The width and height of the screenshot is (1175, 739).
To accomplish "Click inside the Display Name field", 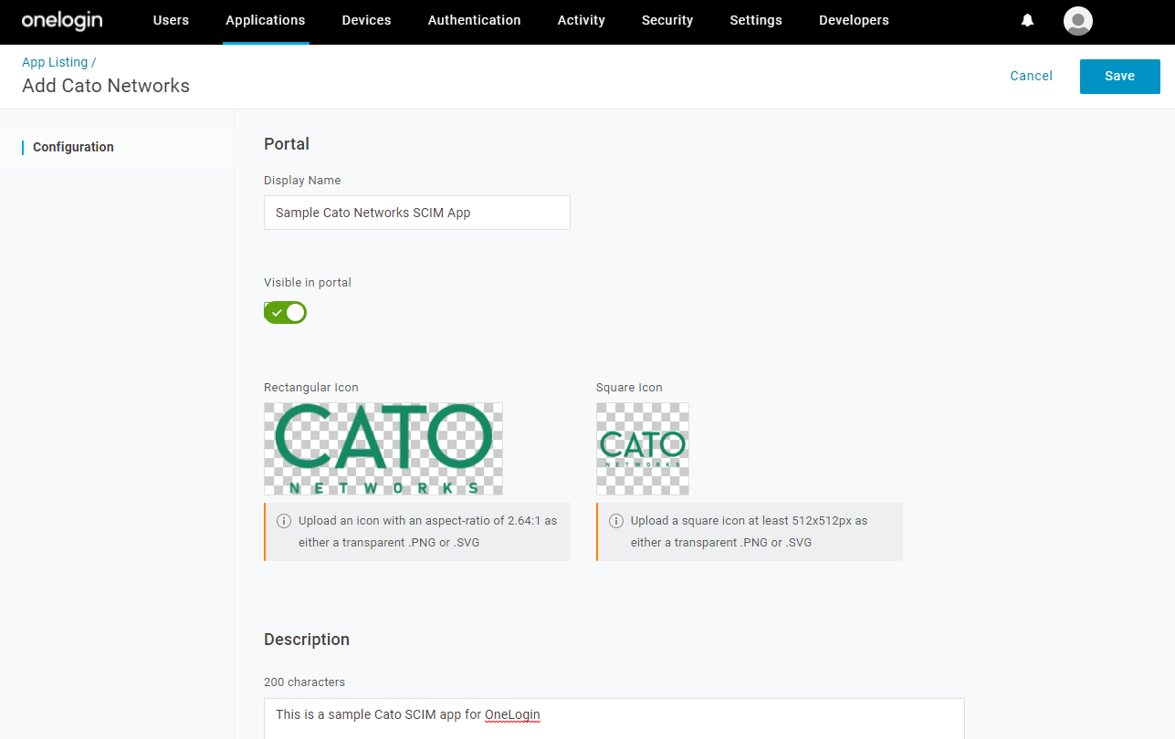I will [416, 212].
